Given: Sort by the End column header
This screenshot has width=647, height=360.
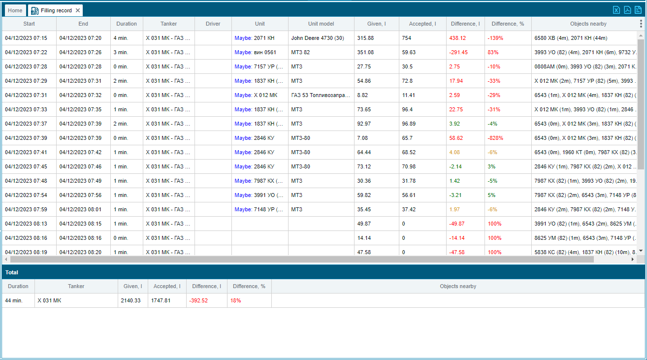Looking at the screenshot, I should 83,24.
